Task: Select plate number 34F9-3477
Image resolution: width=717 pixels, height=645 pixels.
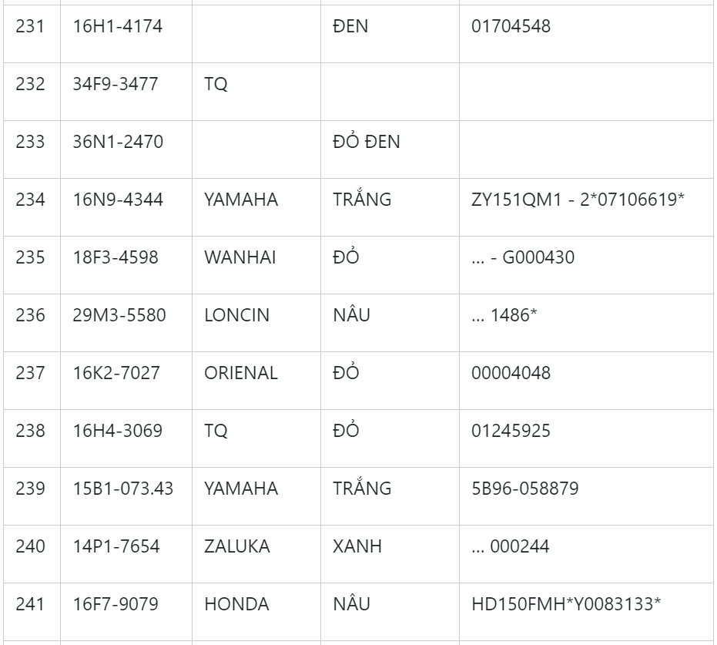Action: 116,84
